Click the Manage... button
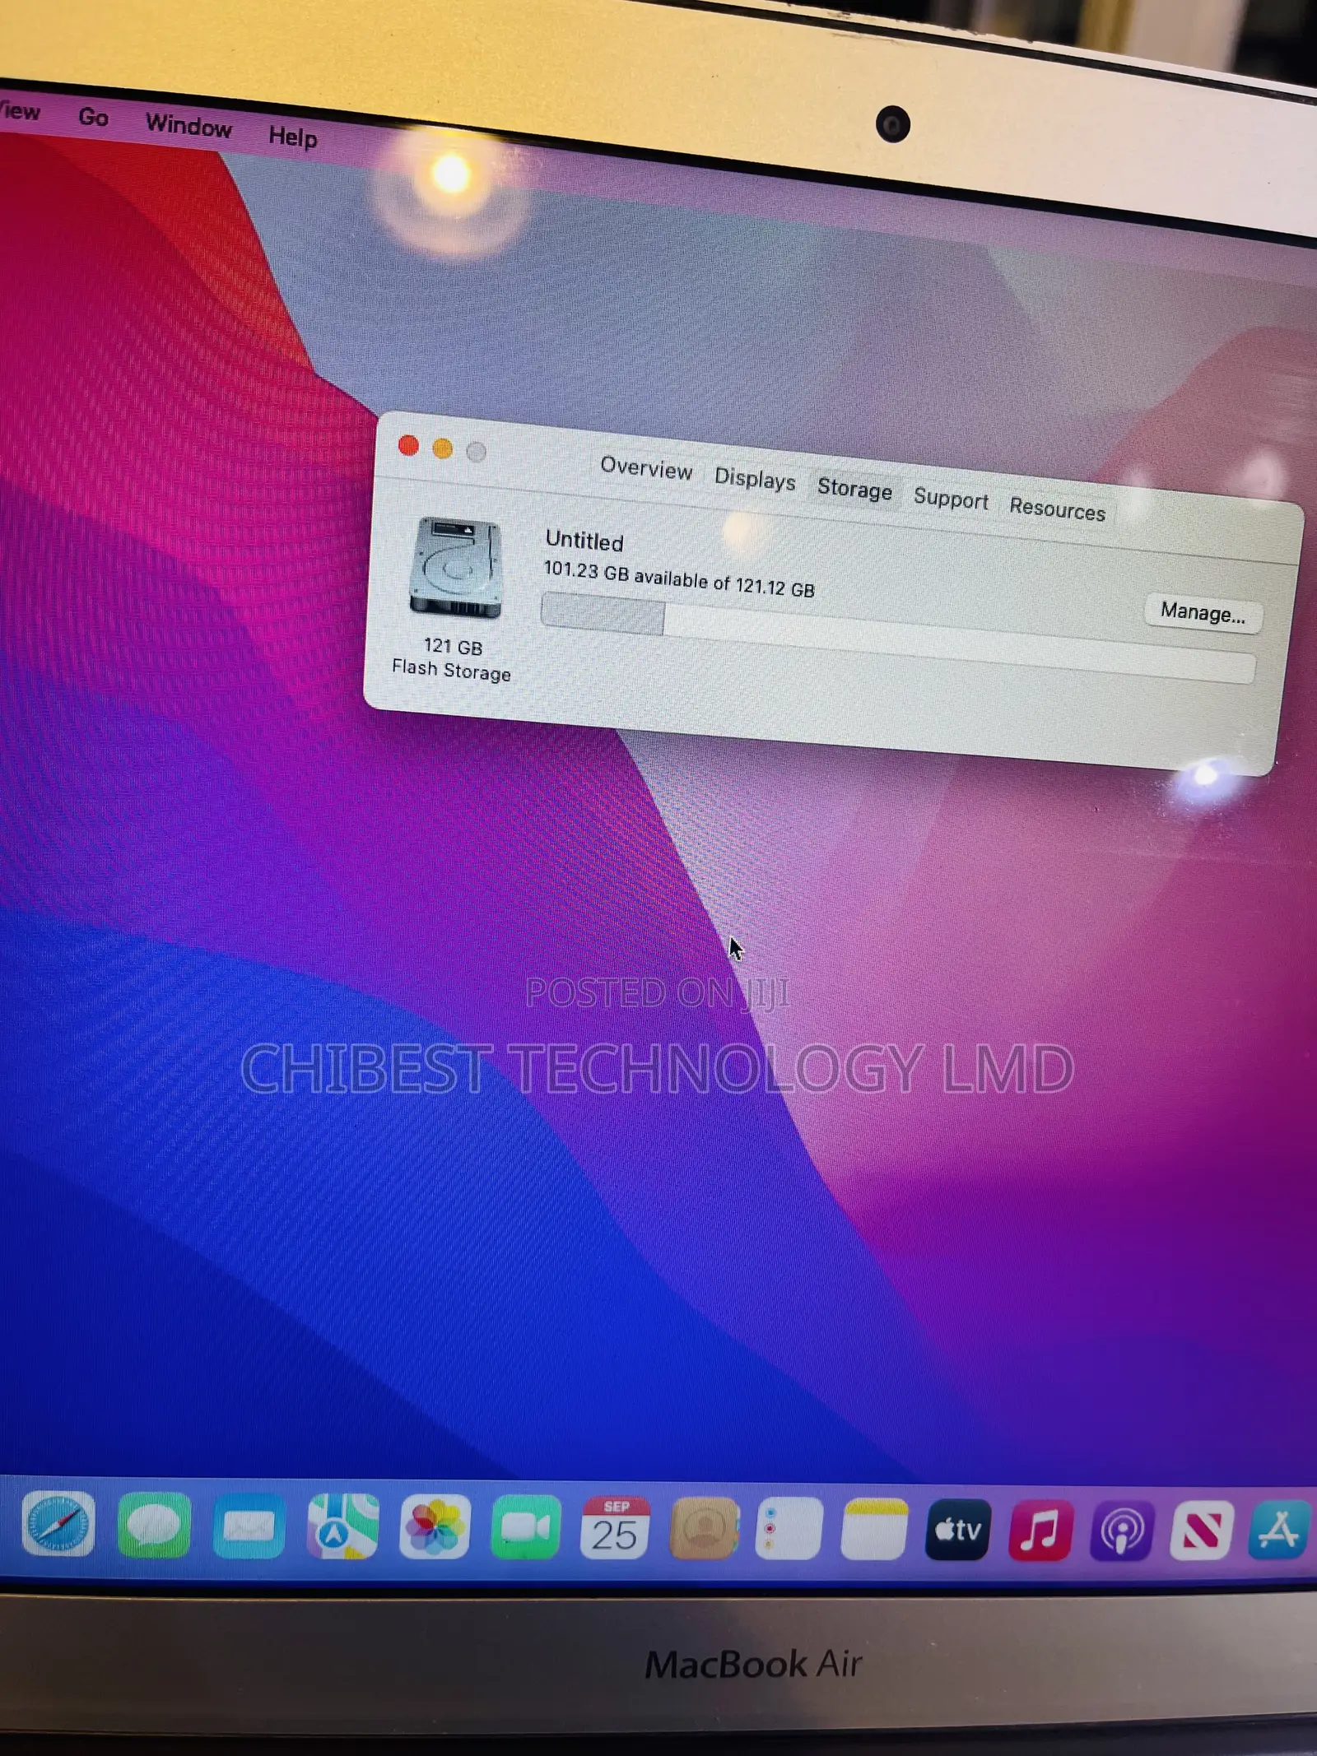 pos(1203,613)
